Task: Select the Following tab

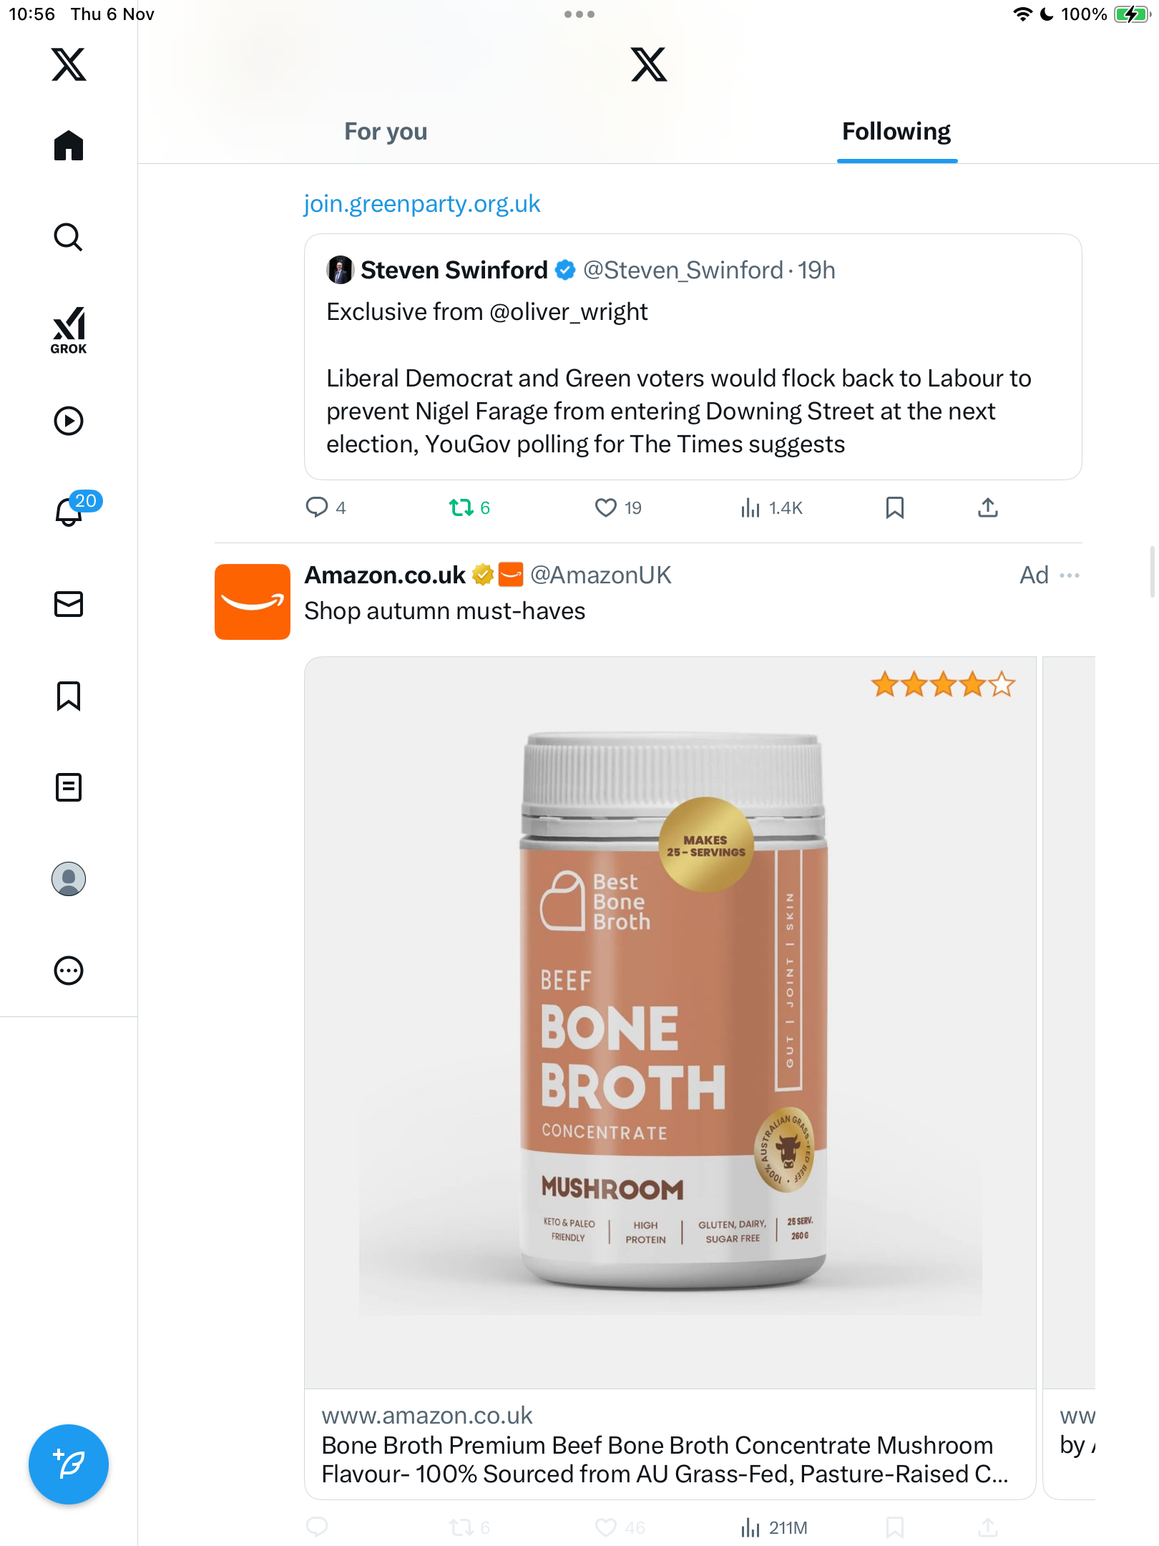Action: [x=896, y=132]
